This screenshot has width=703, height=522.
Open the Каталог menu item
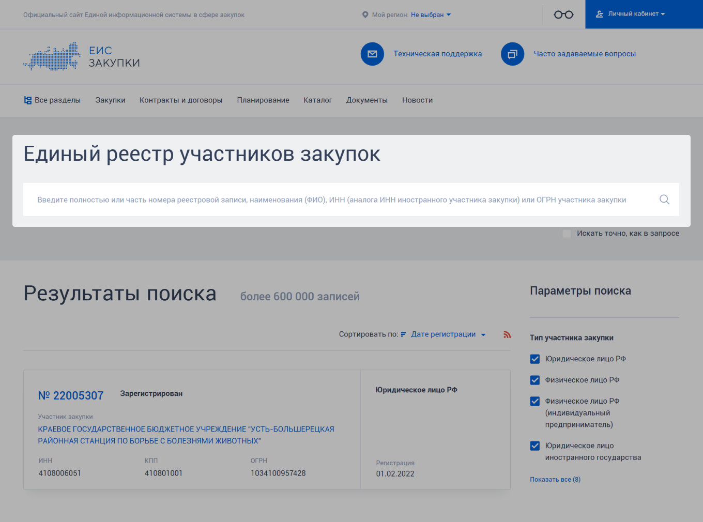pos(317,100)
